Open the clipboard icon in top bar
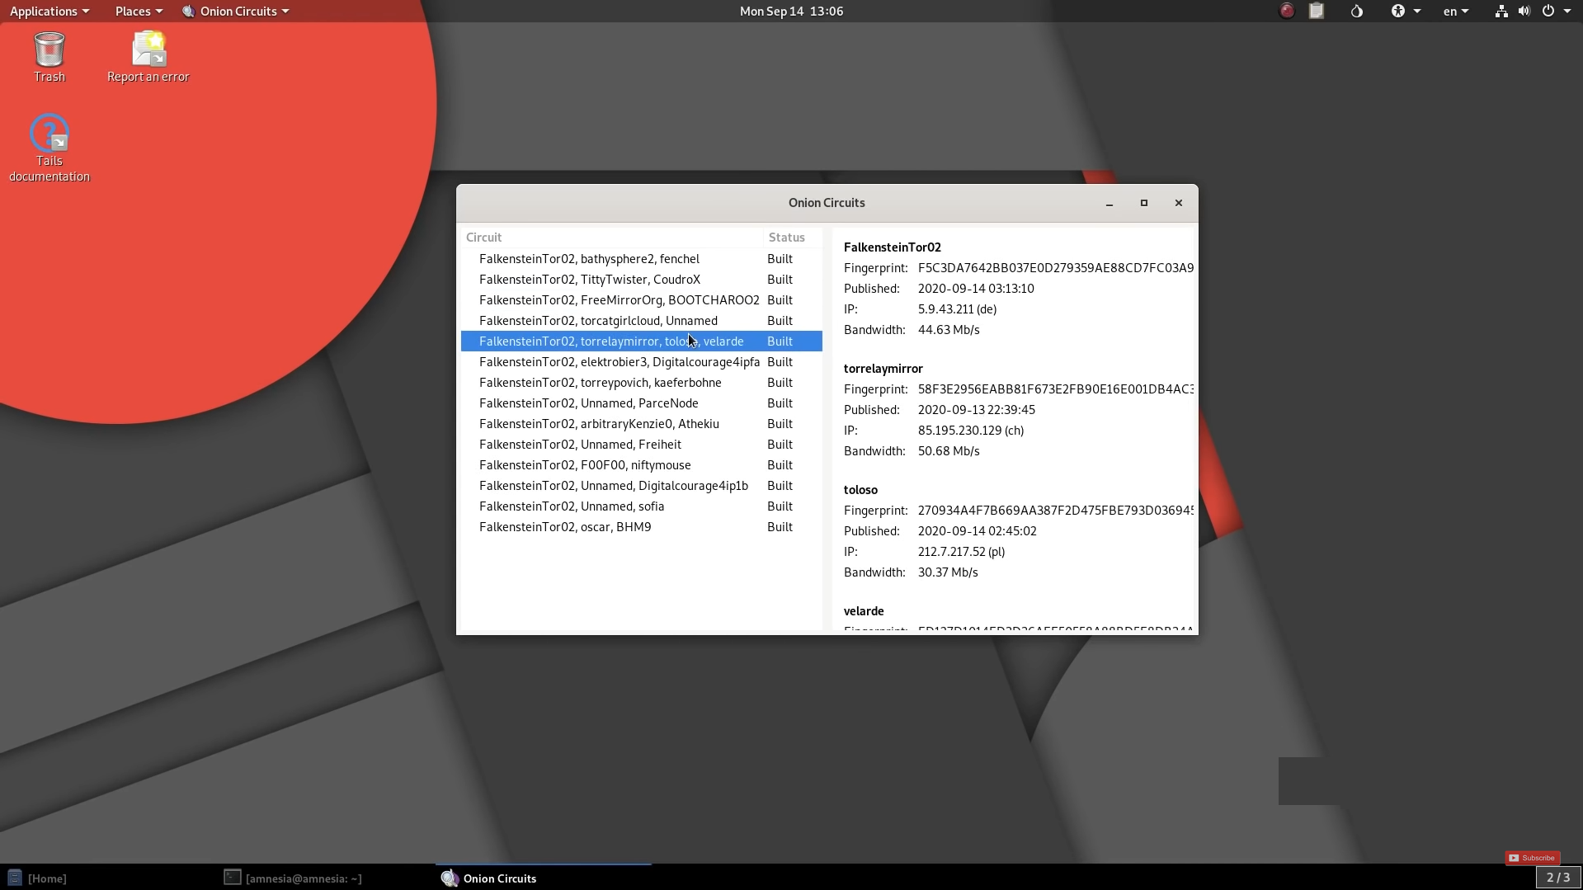 (x=1317, y=11)
